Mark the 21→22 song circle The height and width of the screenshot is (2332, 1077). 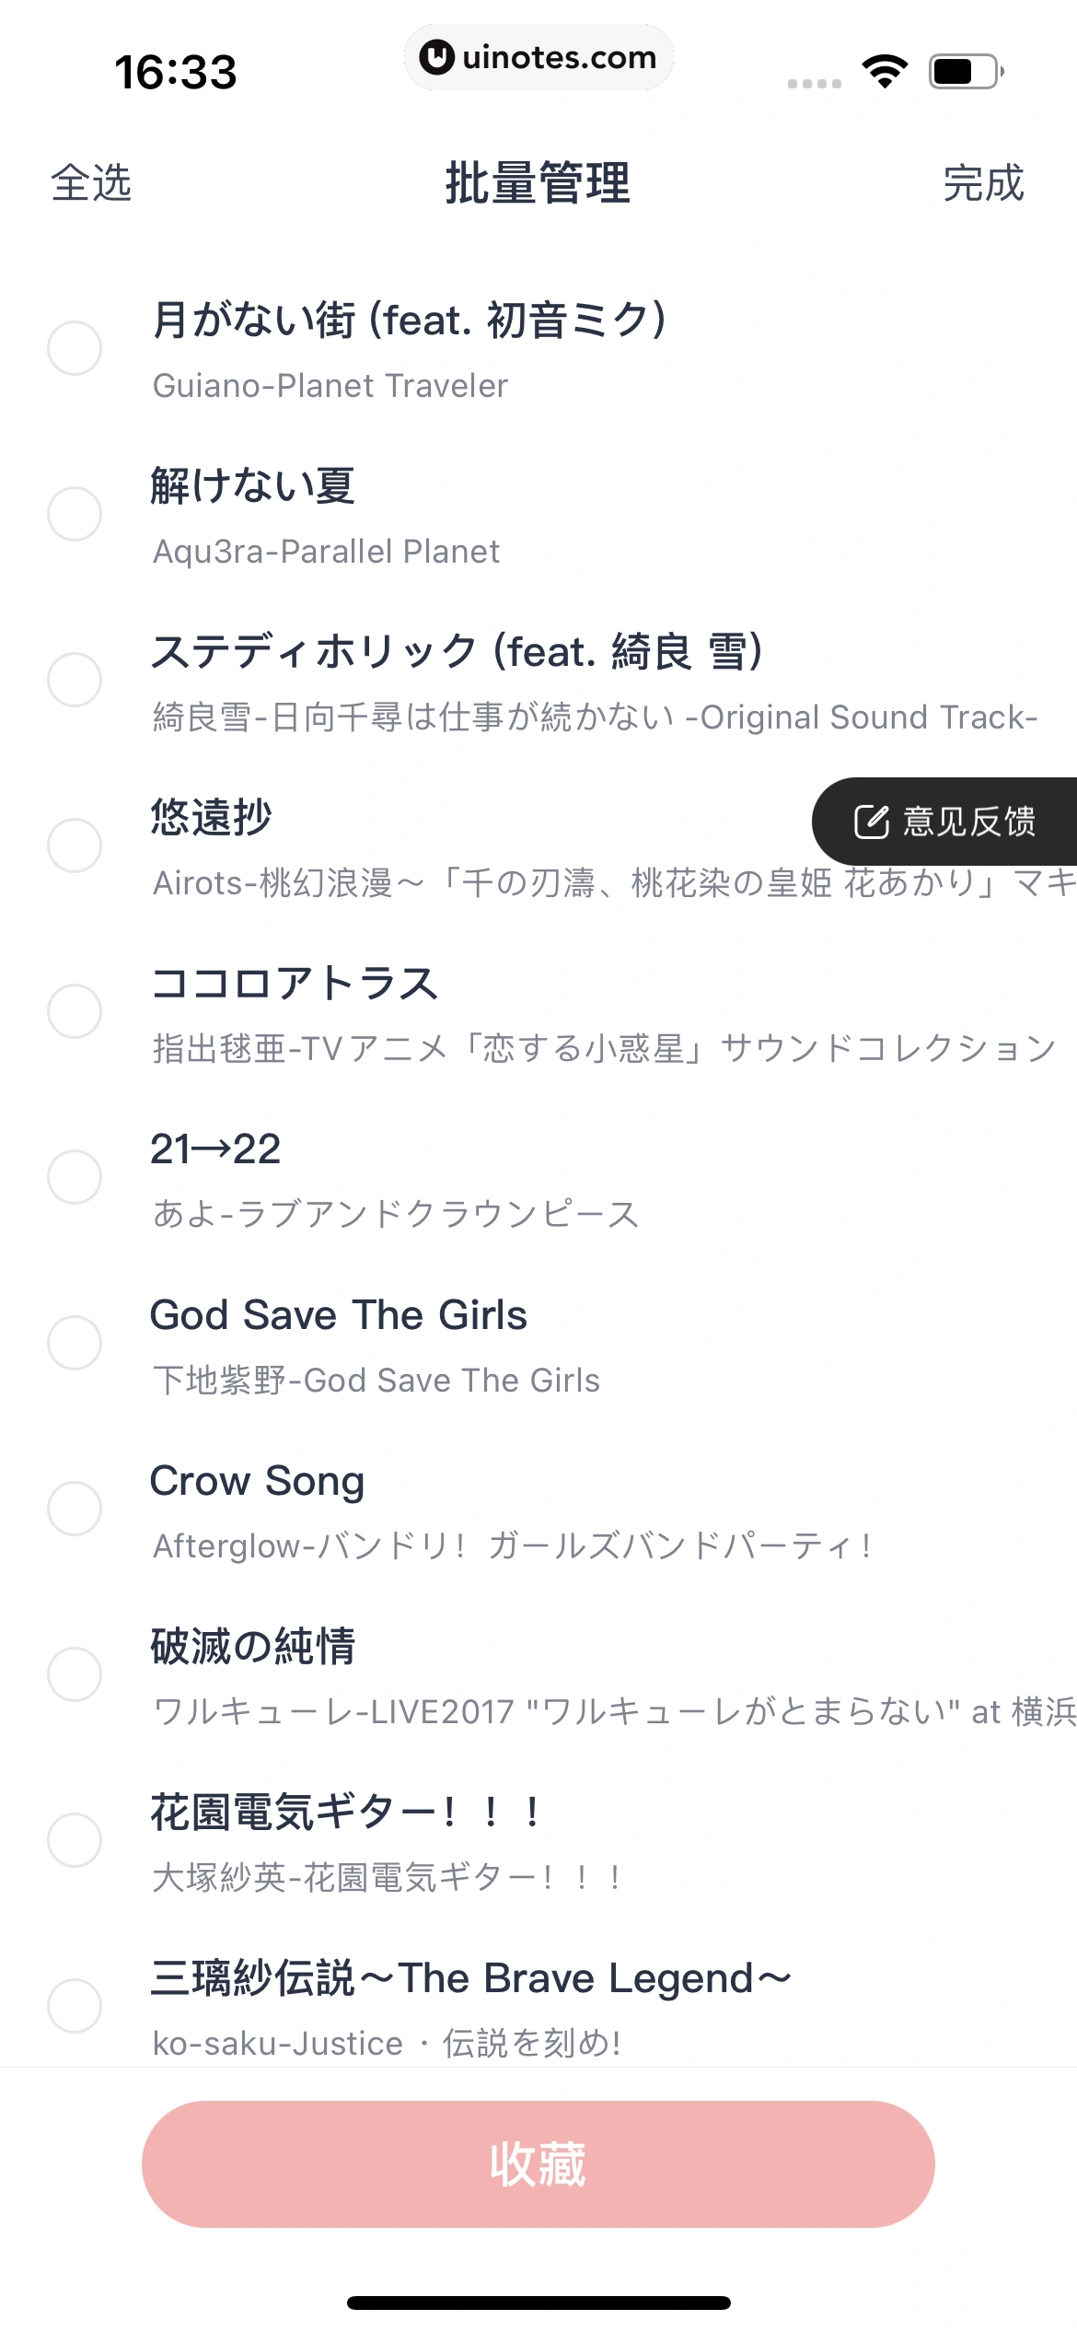coord(75,1177)
